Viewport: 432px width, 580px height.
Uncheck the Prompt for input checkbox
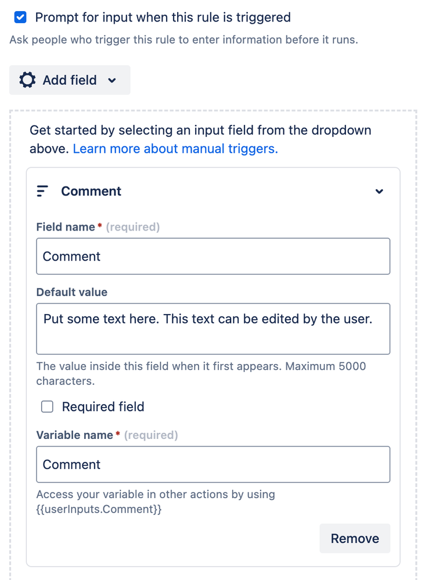(20, 17)
